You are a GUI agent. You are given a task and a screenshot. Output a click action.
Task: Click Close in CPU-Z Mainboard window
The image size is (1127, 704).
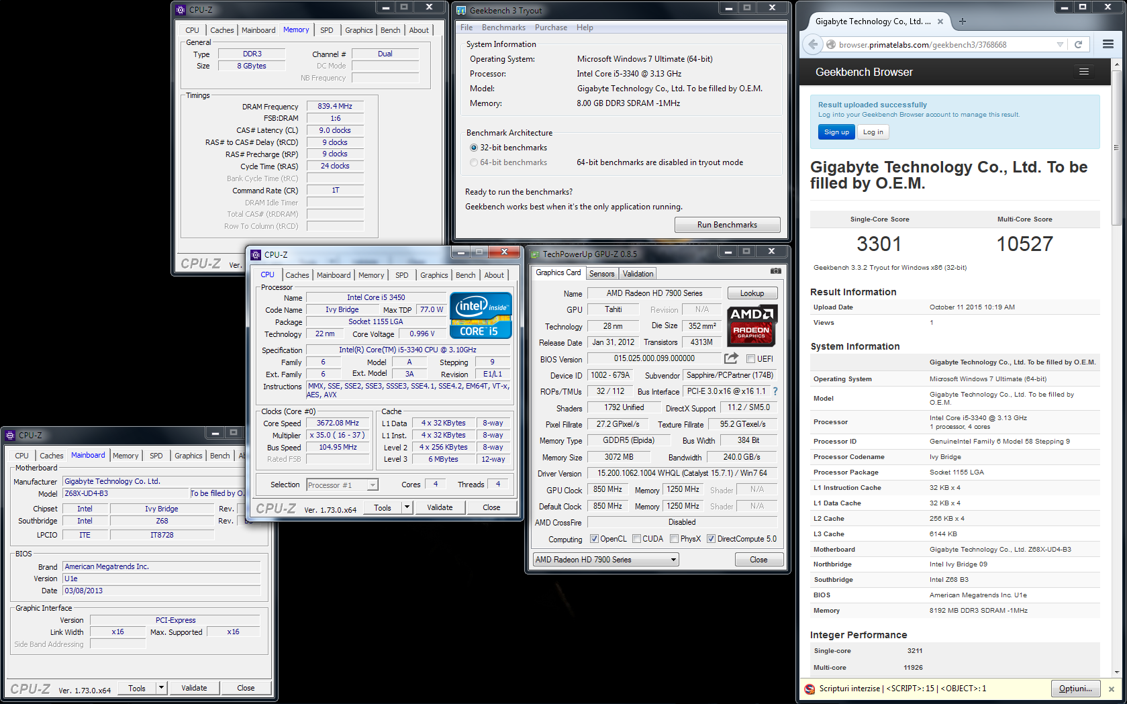pos(246,688)
